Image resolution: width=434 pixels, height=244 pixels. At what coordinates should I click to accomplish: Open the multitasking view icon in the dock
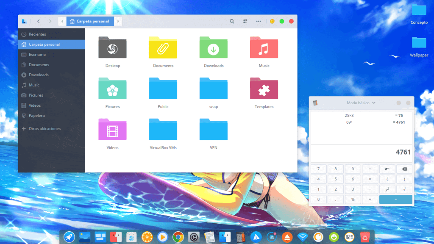100,237
